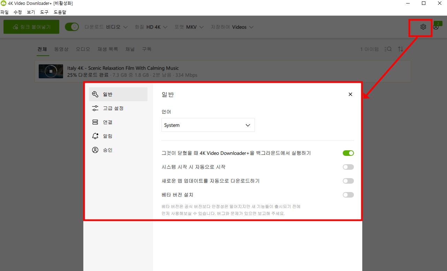The height and width of the screenshot is (271, 447).
Task: Click the search icon near item count
Action: pos(388,49)
